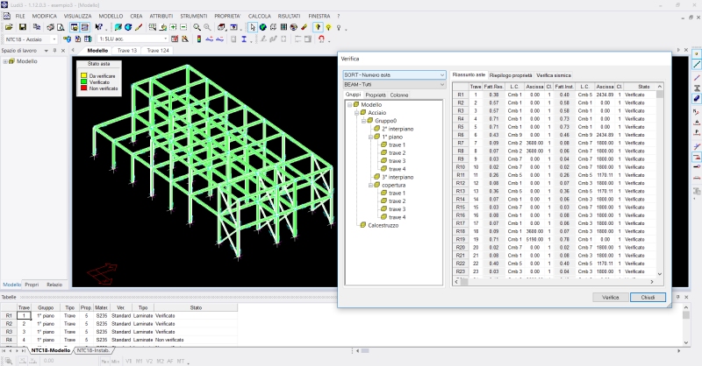Screen dimensions: 702x366
Task: Toggle the highlighted workspace panel button
Action: [73, 27]
